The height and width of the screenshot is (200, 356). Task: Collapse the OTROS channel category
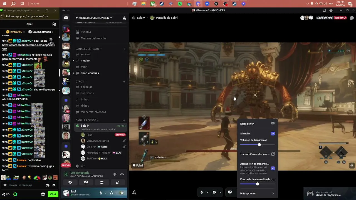click(81, 82)
